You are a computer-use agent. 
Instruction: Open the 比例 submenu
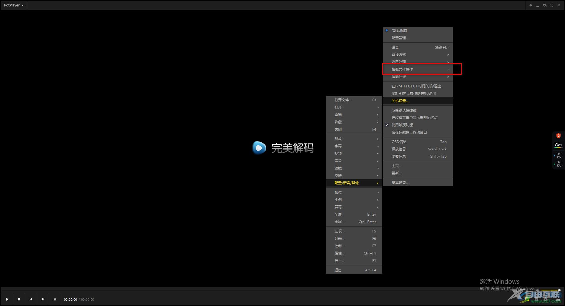pyautogui.click(x=354, y=199)
